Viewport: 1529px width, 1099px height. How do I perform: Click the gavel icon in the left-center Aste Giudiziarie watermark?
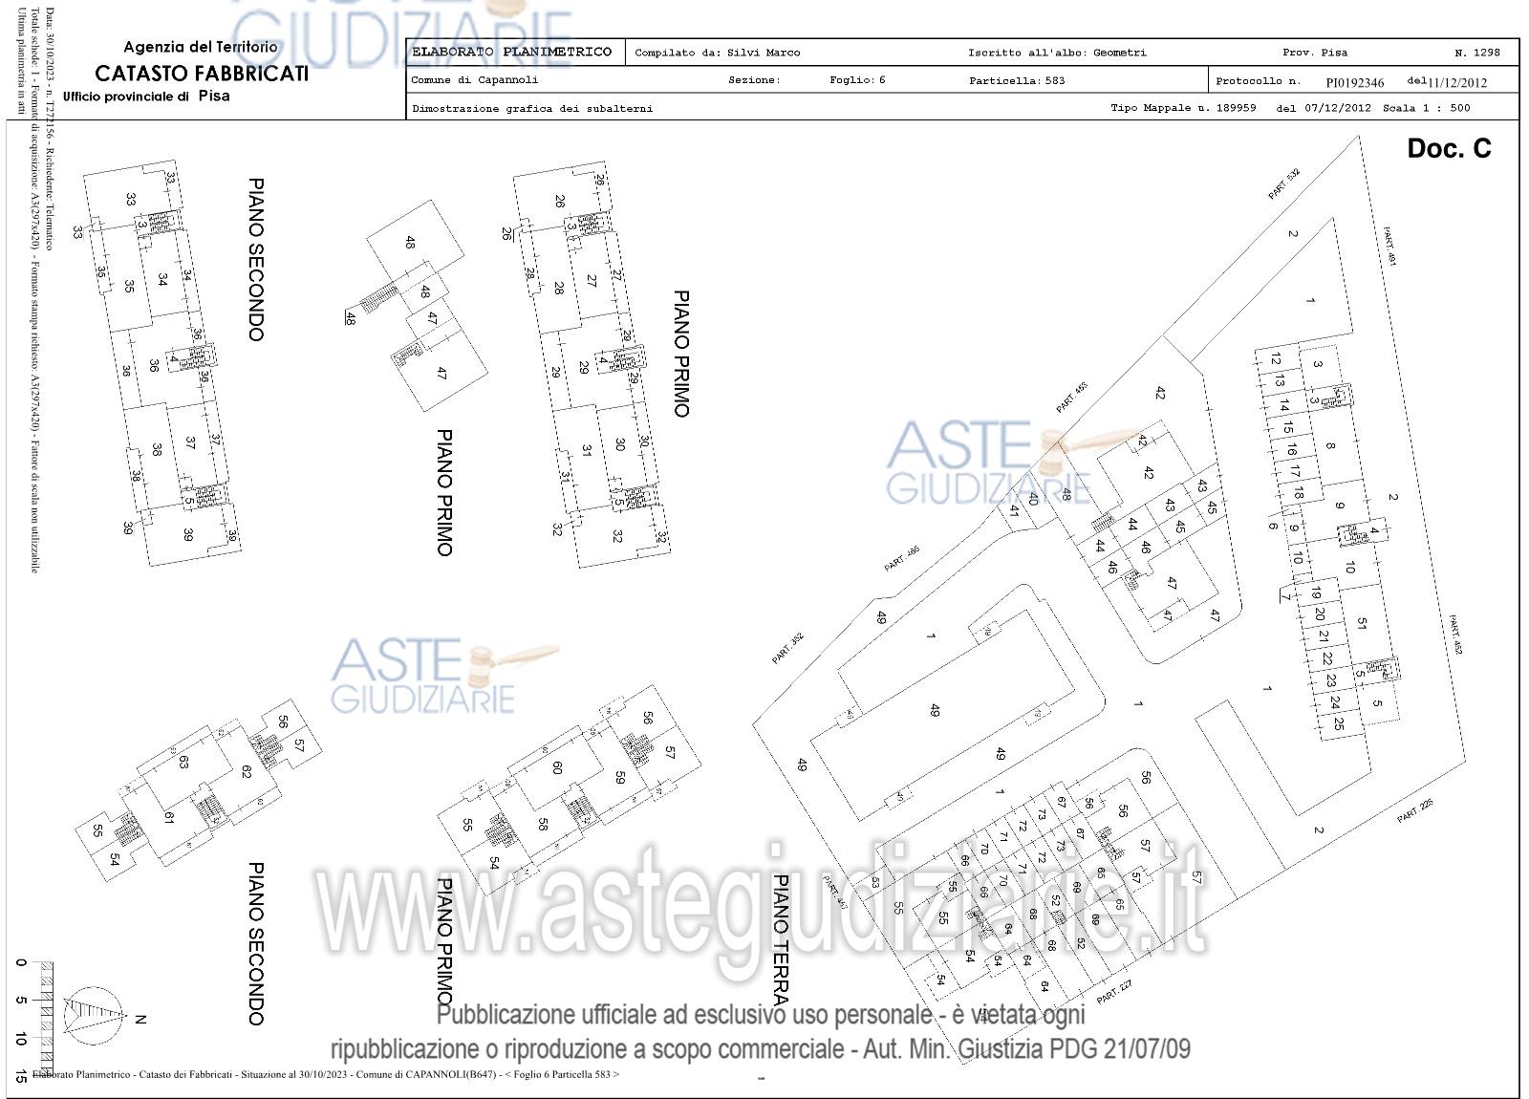click(514, 657)
